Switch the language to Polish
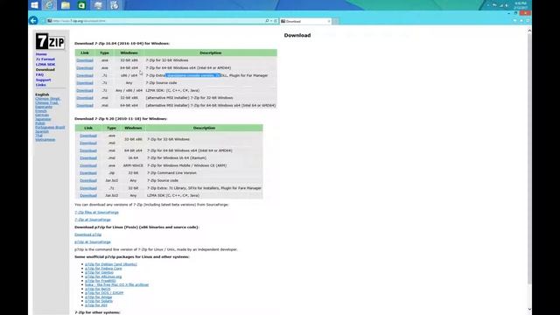 tap(40, 123)
